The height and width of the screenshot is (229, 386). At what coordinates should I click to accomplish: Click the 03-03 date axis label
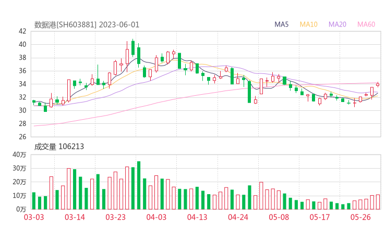coord(34,218)
